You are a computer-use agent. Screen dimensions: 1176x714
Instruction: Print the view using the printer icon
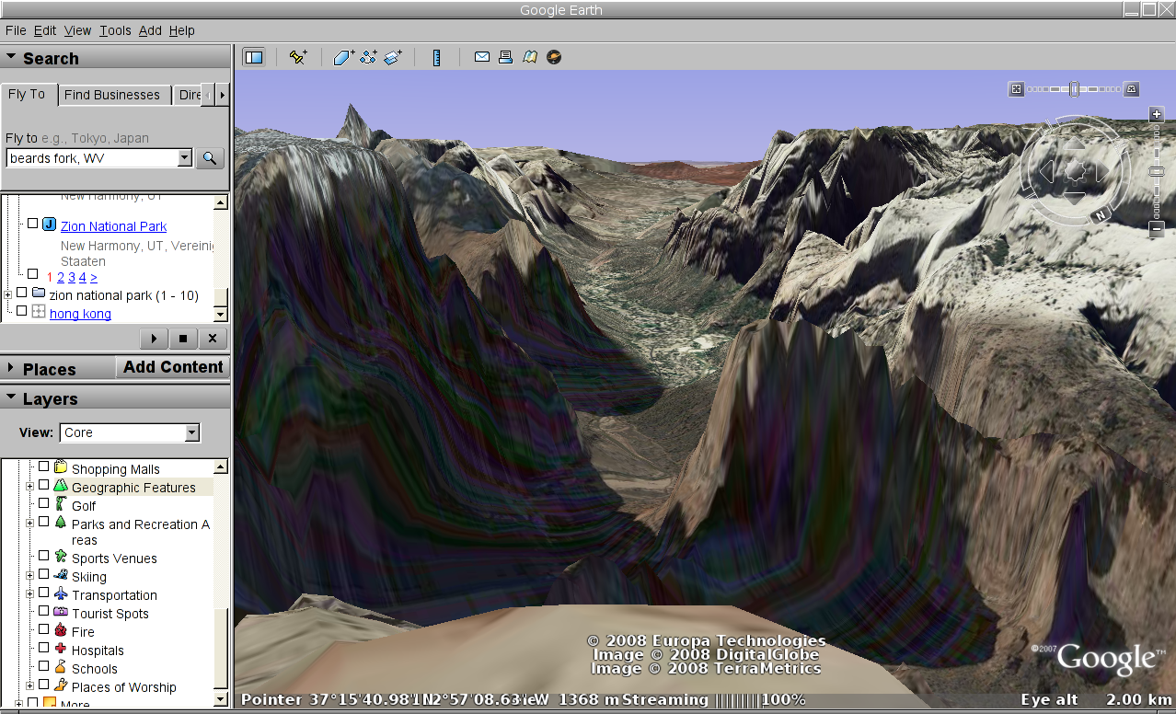(505, 57)
